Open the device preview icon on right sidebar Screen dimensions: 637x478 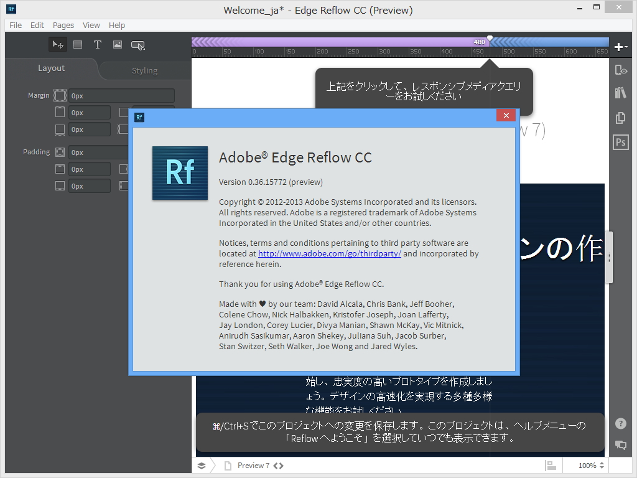point(620,70)
